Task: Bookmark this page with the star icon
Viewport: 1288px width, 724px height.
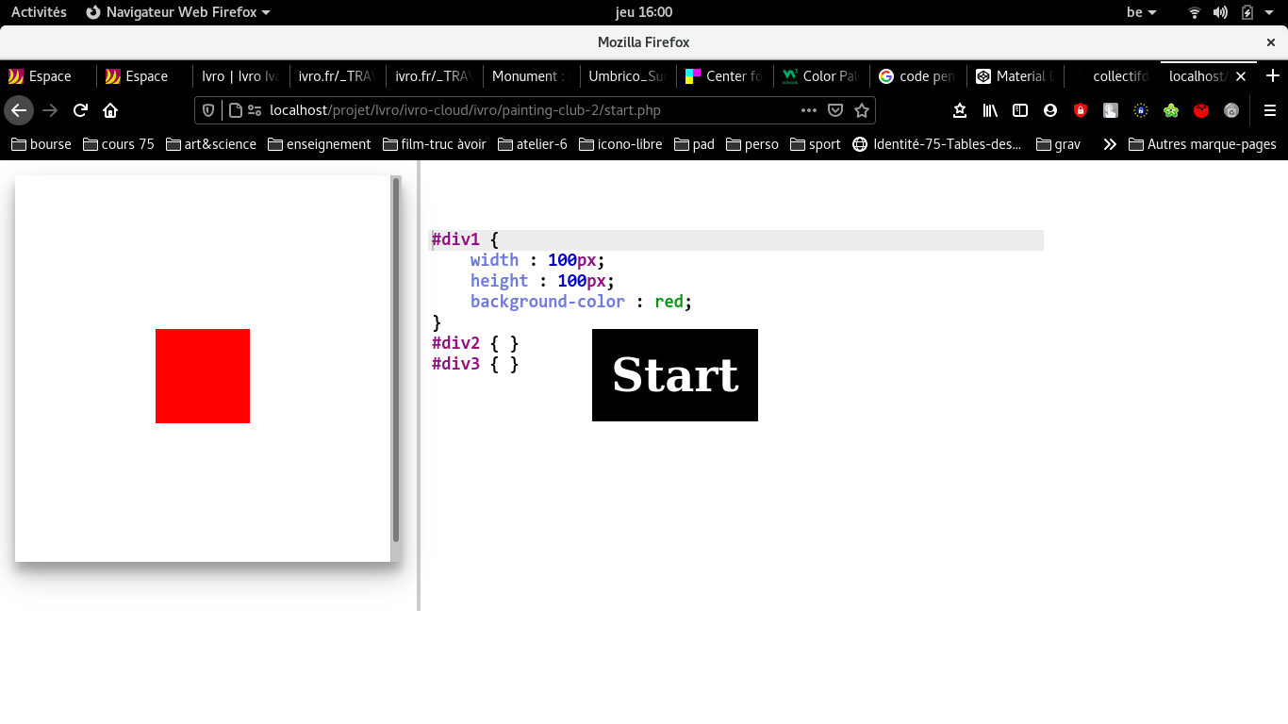Action: 861,110
